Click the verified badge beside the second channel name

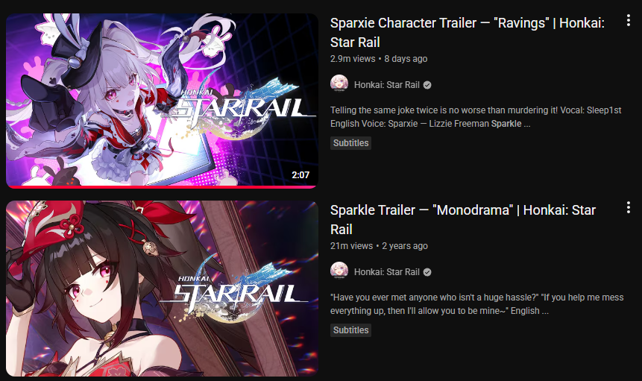427,272
